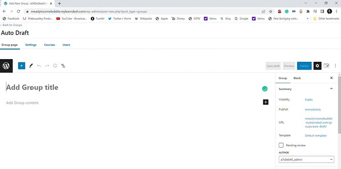This screenshot has height=169, width=341.
Task: Click the edit-note icon next to gear
Action: click(326, 66)
